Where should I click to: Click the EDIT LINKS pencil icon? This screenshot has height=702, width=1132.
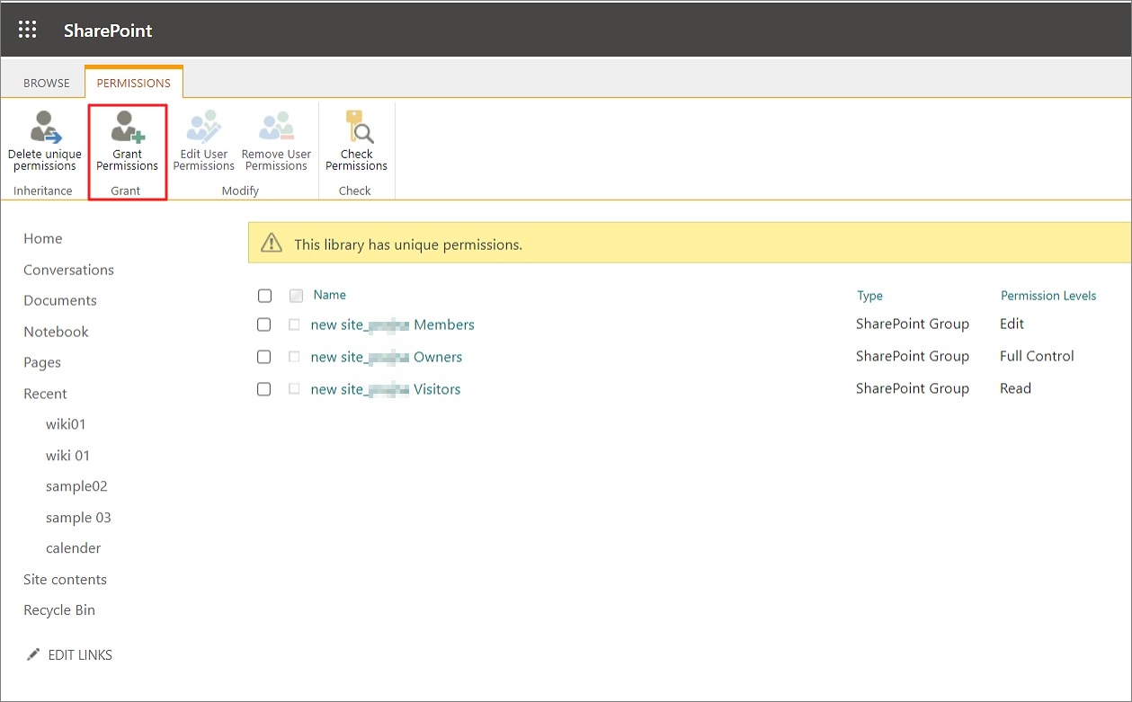tap(34, 654)
